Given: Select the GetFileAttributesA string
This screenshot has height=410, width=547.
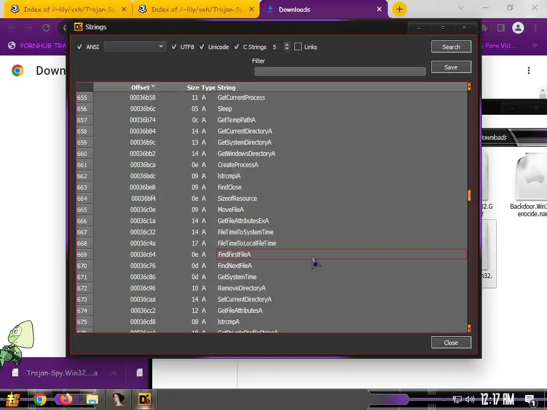Looking at the screenshot, I should point(240,310).
